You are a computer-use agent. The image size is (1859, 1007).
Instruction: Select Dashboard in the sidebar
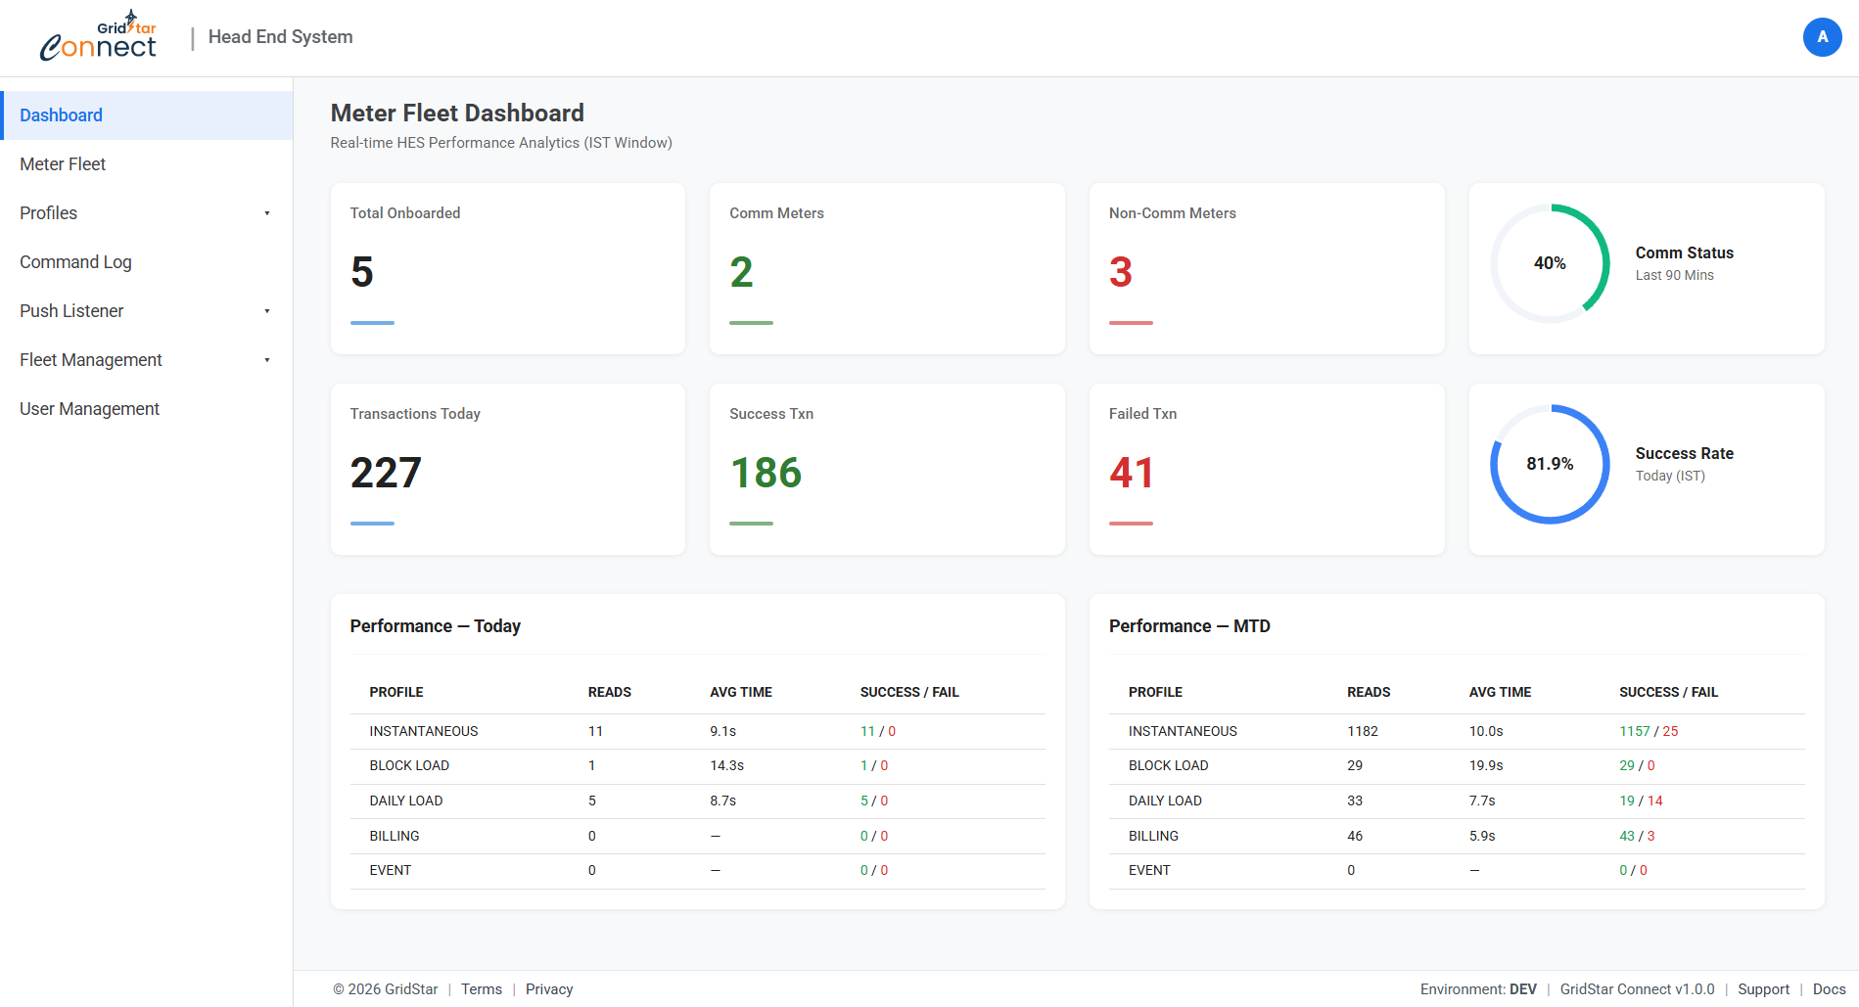coord(61,115)
